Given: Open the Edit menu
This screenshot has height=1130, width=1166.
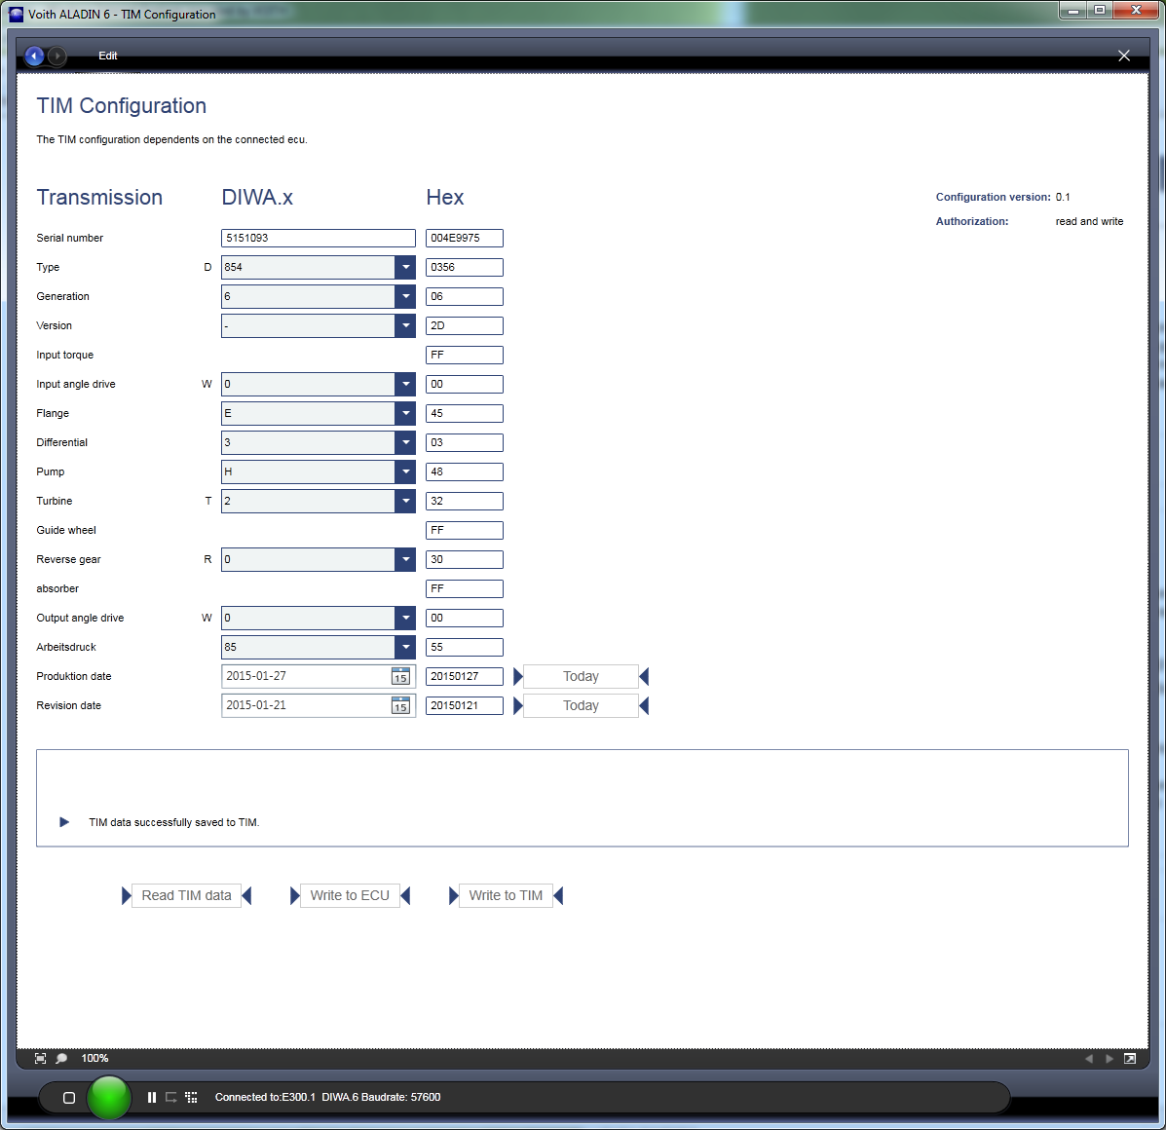Looking at the screenshot, I should pos(108,56).
